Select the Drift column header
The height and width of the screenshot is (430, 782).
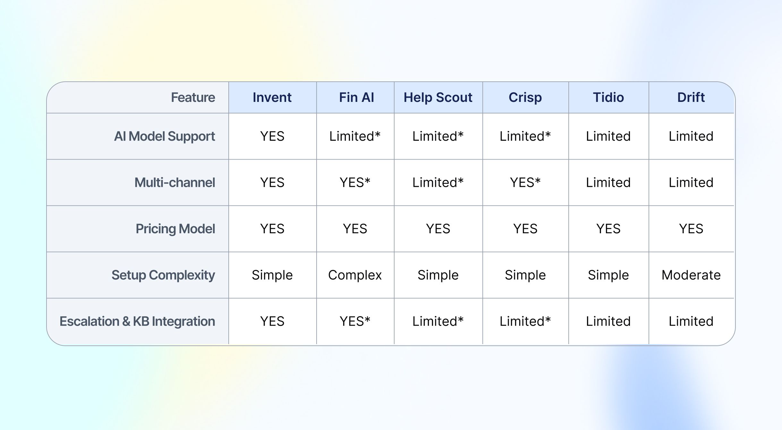(x=691, y=97)
